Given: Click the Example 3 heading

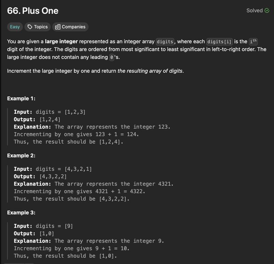Looking at the screenshot, I should [x=21, y=213].
